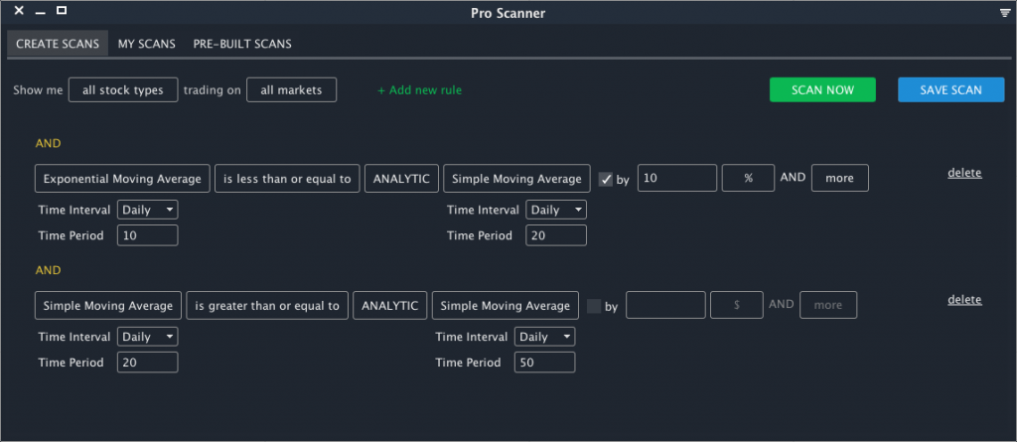This screenshot has height=442, width=1017.
Task: Open the PRE-BUILT SCANS tab
Action: click(242, 44)
